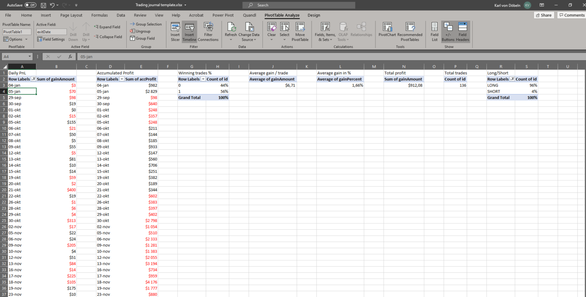The height and width of the screenshot is (297, 586).
Task: Toggle the +/- Buttons display
Action: [x=448, y=32]
